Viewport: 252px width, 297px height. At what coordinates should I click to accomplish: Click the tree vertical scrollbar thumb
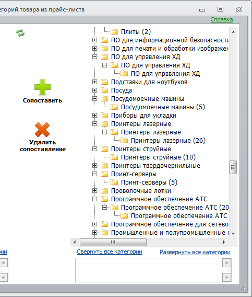[x=233, y=167]
